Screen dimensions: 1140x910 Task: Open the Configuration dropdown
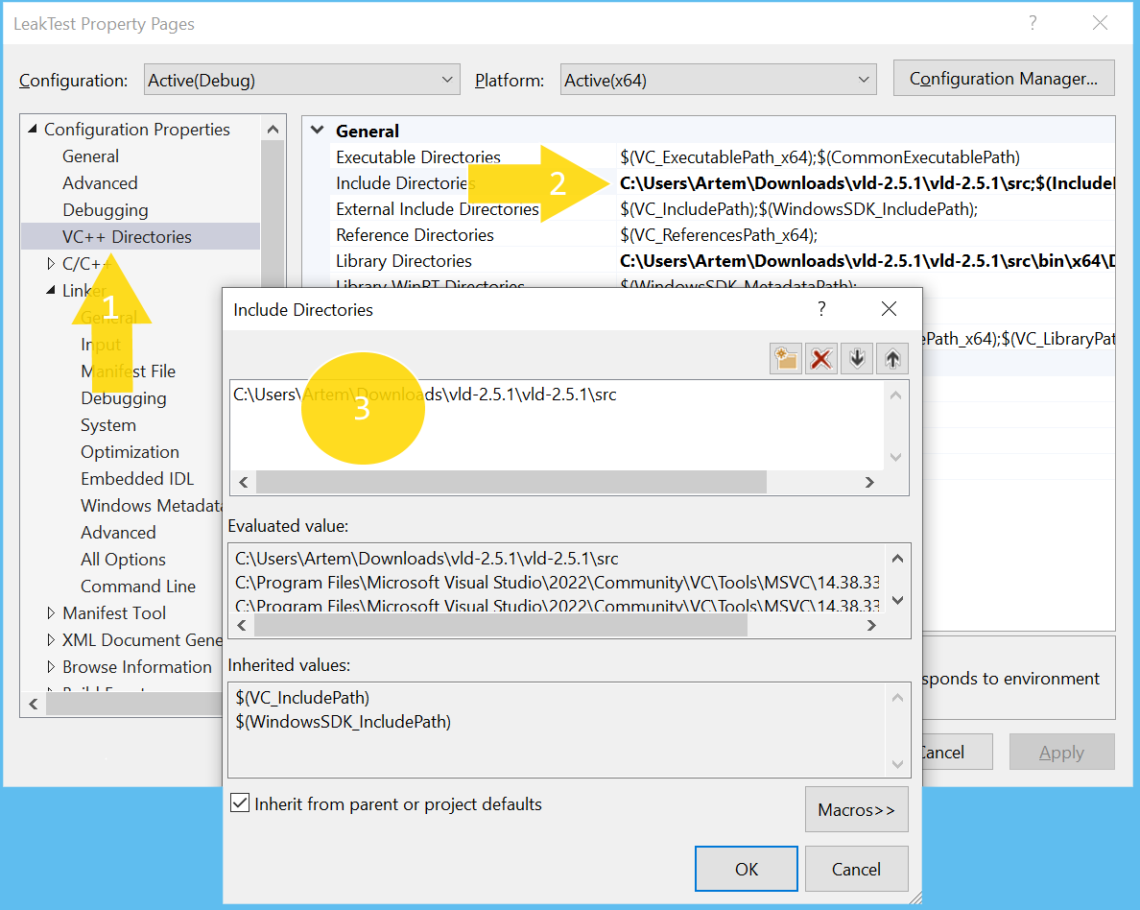(x=445, y=80)
